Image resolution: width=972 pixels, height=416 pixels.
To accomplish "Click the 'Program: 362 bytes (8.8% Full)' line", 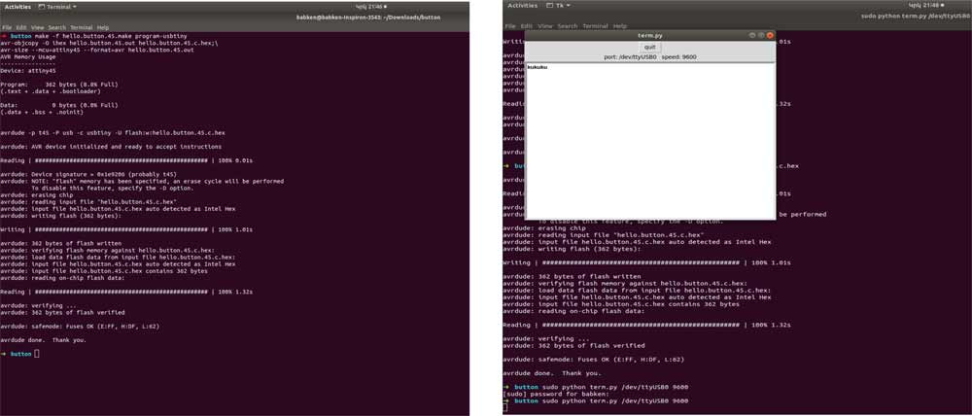I will (59, 85).
